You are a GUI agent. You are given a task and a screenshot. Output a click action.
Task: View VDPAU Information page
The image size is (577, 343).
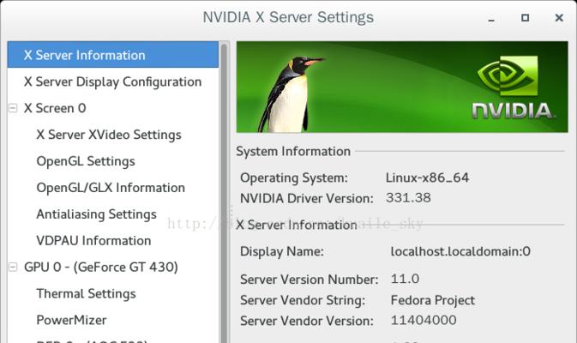(93, 241)
